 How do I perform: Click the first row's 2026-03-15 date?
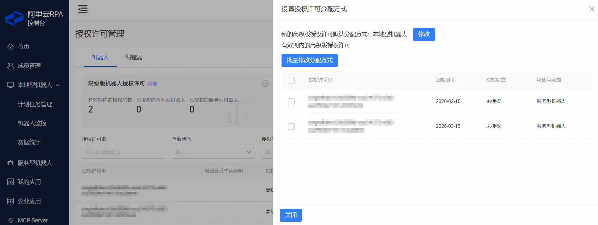tap(448, 101)
